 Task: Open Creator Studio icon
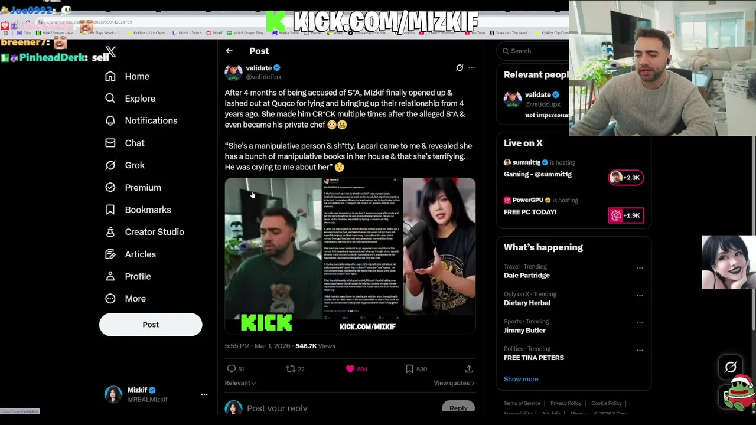coord(110,232)
